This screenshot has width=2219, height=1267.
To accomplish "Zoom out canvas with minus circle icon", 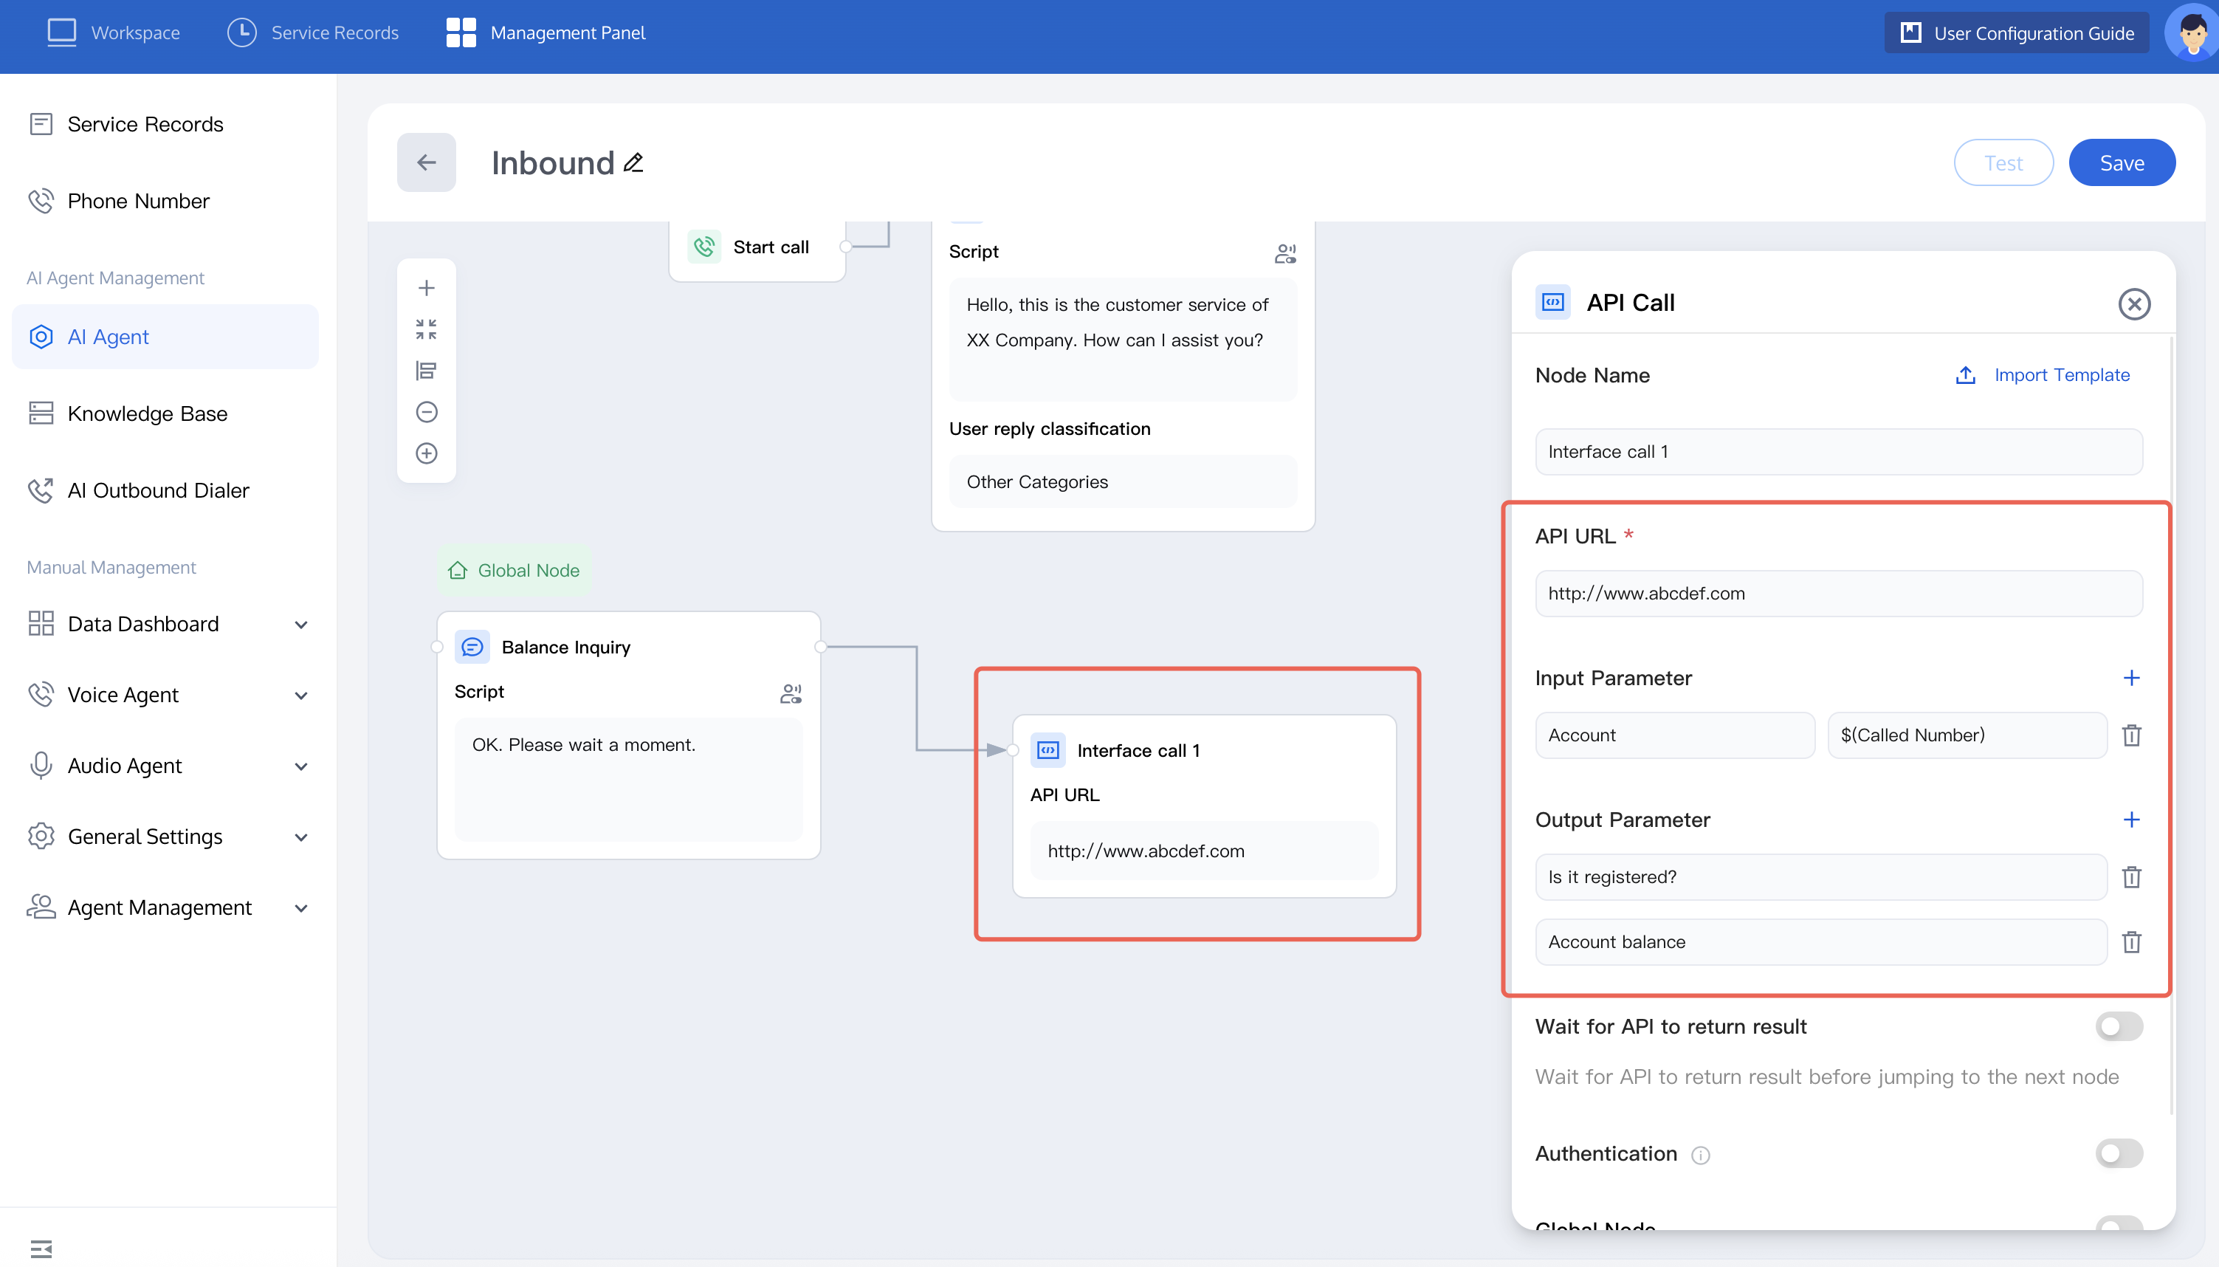I will click(426, 411).
